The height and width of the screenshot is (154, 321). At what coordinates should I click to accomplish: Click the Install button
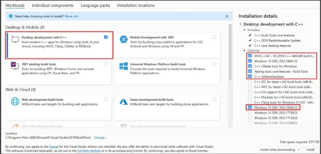(311, 150)
